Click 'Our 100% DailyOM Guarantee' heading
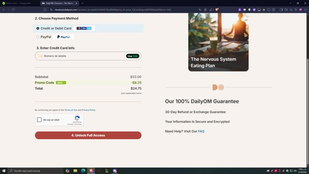The width and height of the screenshot is (309, 174). tap(202, 101)
